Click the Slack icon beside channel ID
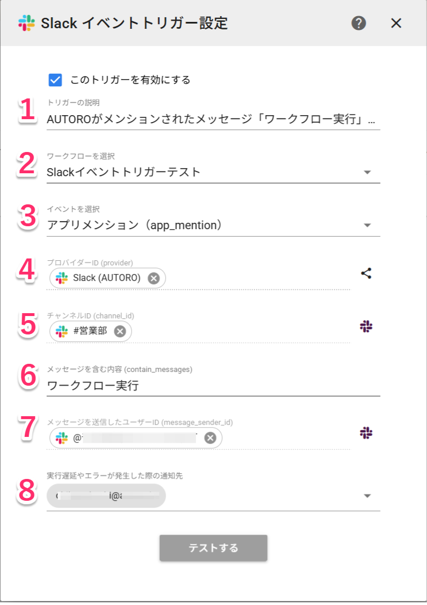The width and height of the screenshot is (427, 605). coord(366,326)
